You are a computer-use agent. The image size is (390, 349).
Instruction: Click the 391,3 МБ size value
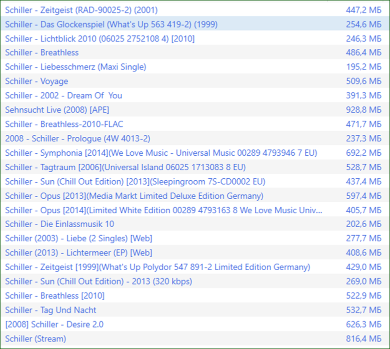[363, 96]
